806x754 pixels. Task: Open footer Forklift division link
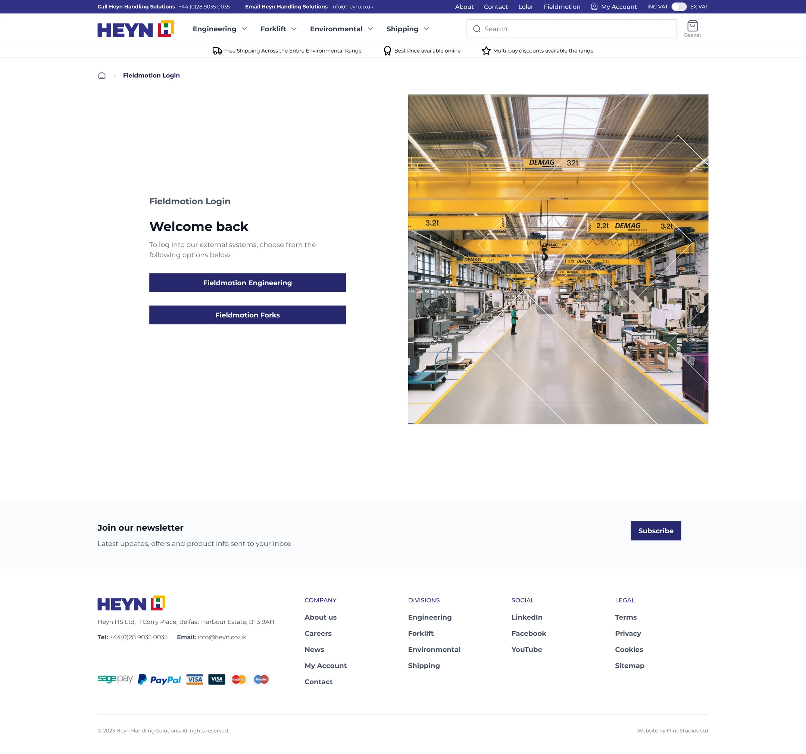pyautogui.click(x=421, y=633)
